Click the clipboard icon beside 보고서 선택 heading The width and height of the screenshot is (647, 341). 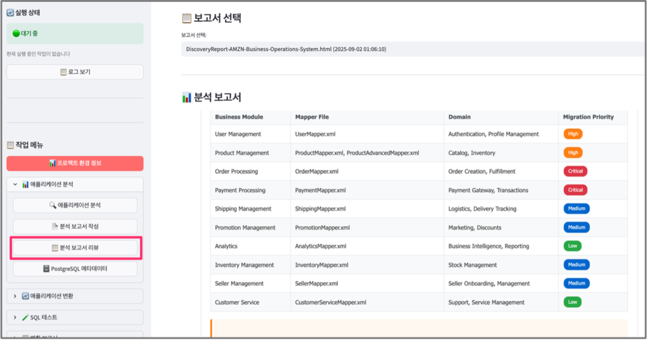click(x=186, y=18)
